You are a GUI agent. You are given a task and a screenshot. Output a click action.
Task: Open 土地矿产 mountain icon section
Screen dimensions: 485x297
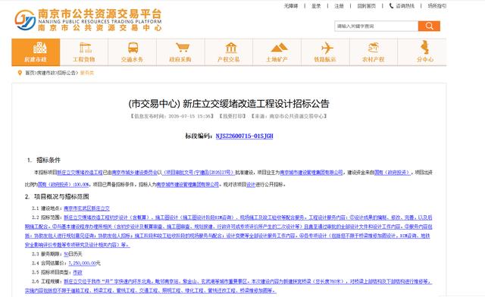pos(277,52)
